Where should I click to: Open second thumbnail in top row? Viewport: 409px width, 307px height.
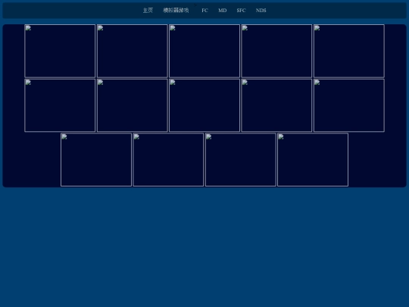pyautogui.click(x=133, y=51)
